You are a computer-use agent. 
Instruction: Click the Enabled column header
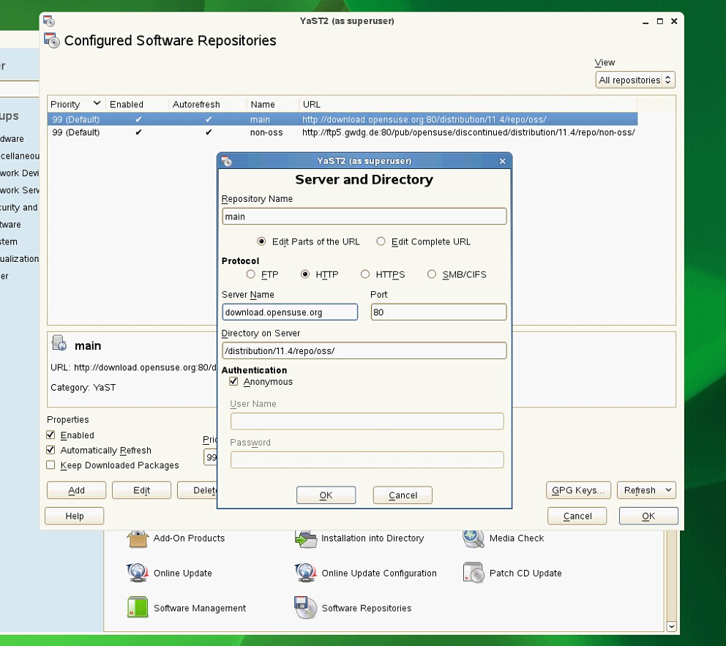click(137, 104)
